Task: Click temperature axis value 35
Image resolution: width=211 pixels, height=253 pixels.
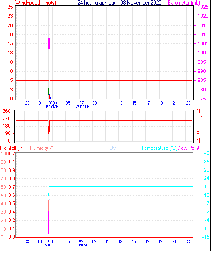Action: pos(206,162)
